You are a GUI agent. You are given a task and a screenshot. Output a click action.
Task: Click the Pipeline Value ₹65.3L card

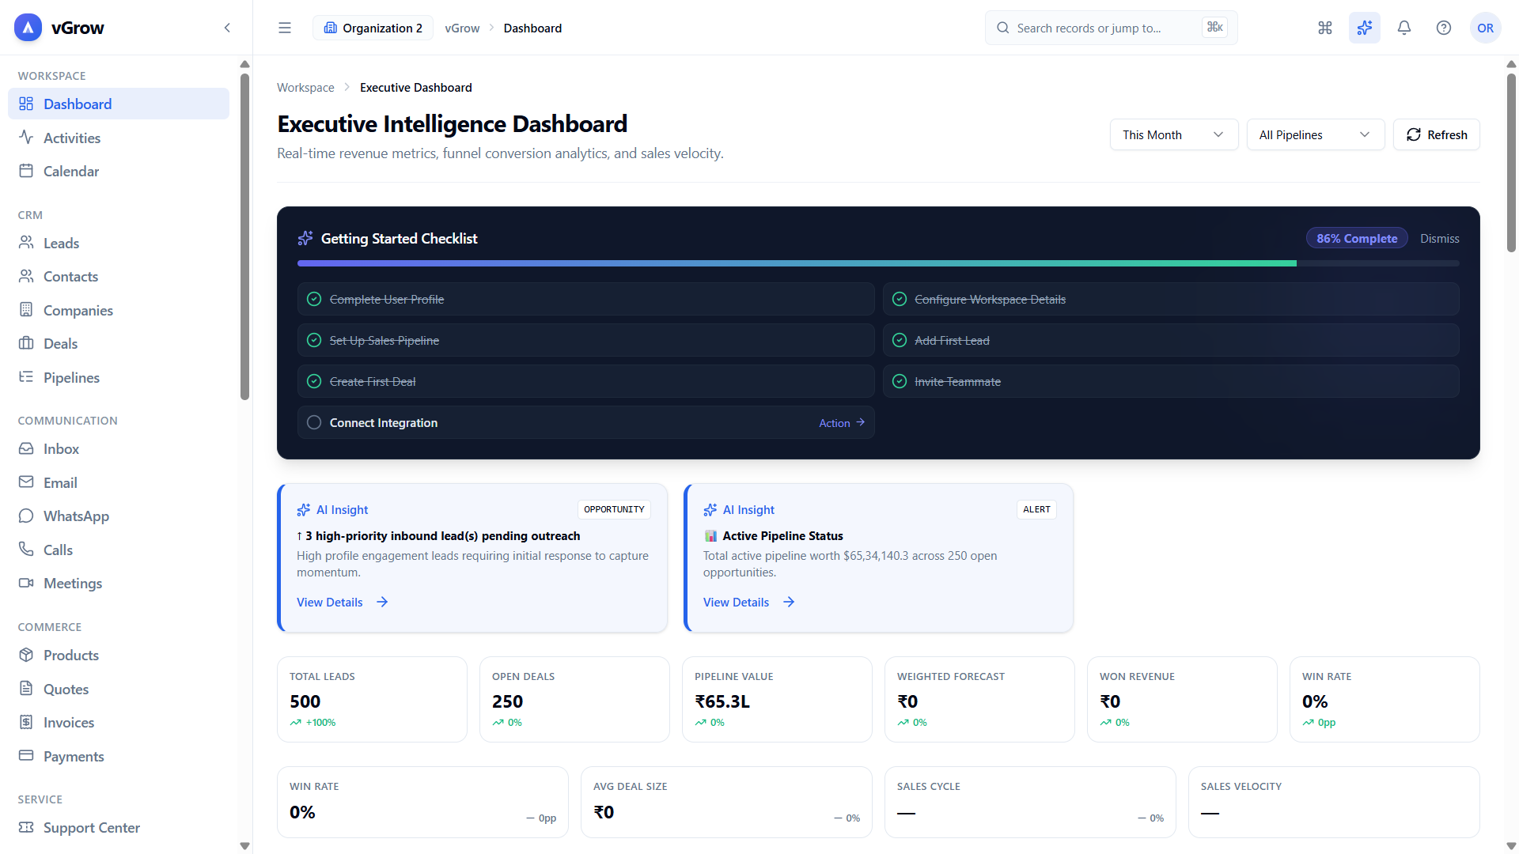pyautogui.click(x=777, y=699)
